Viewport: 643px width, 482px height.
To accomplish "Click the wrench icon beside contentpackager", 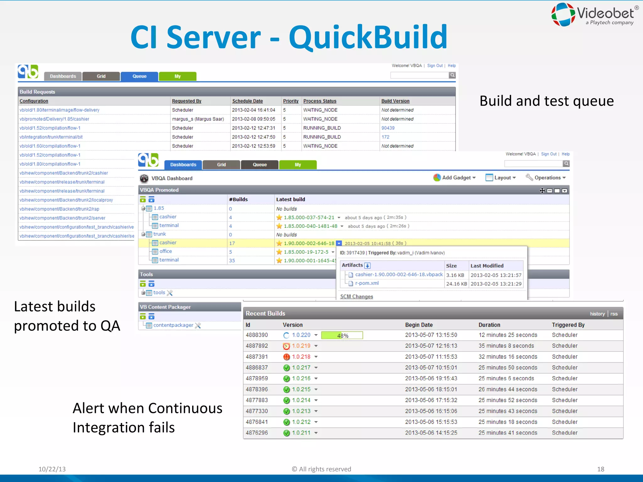I will point(198,325).
